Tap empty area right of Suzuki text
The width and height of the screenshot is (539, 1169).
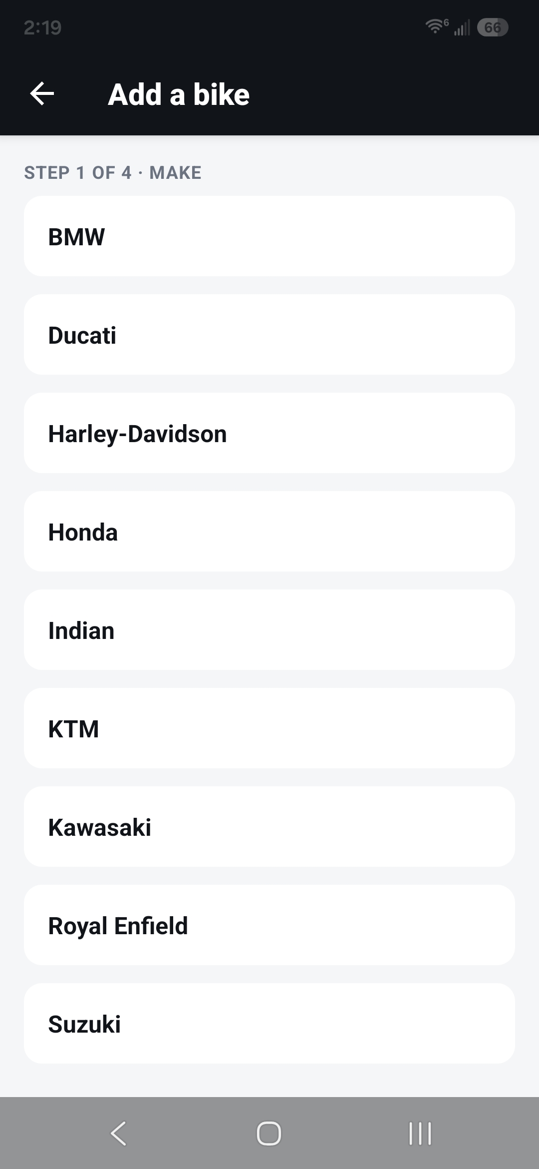click(x=319, y=1024)
